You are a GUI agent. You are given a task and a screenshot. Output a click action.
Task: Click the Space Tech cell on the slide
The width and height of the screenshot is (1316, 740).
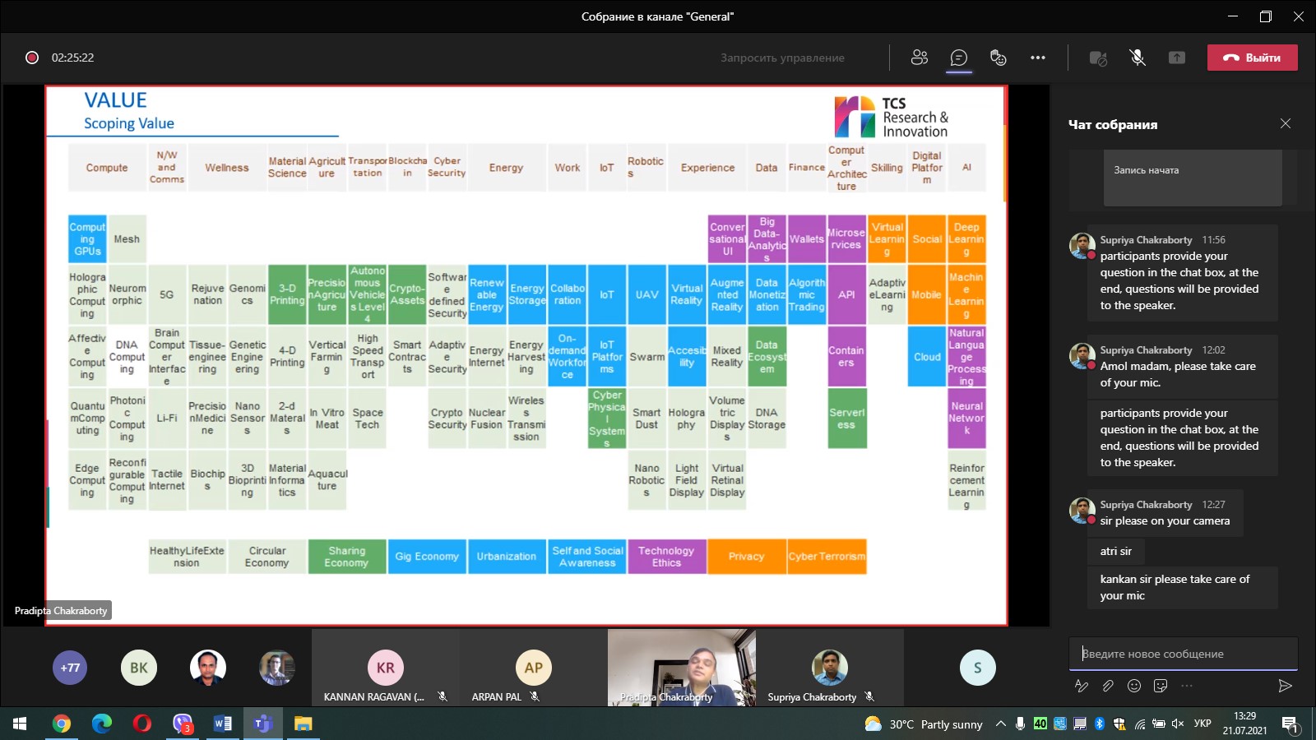click(368, 419)
